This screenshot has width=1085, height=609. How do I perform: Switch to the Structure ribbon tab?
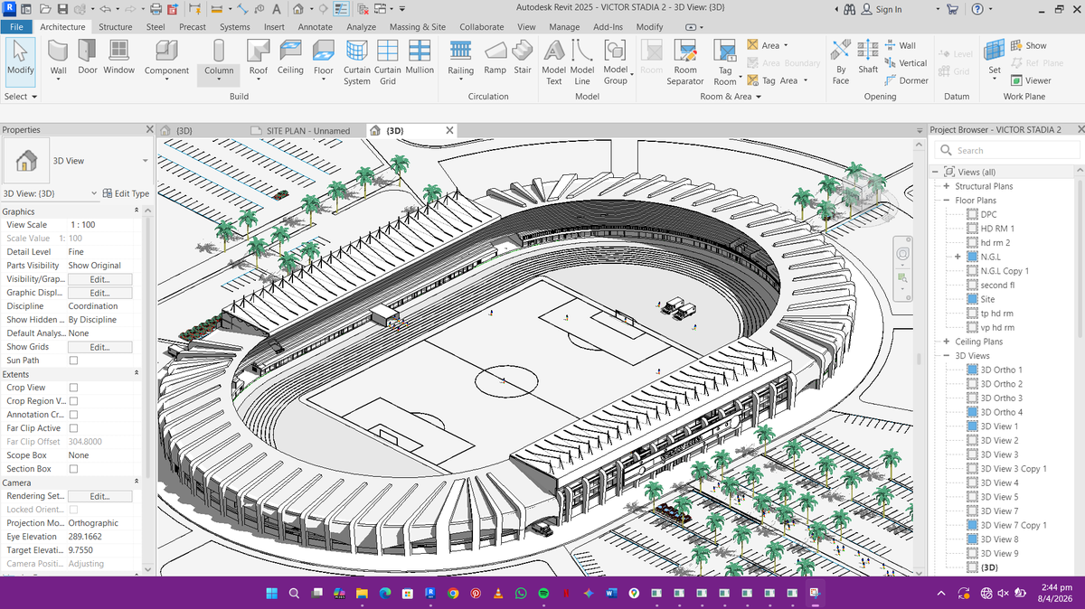pyautogui.click(x=115, y=27)
